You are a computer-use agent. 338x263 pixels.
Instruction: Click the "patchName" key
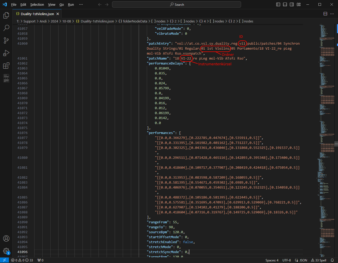pos(158,58)
